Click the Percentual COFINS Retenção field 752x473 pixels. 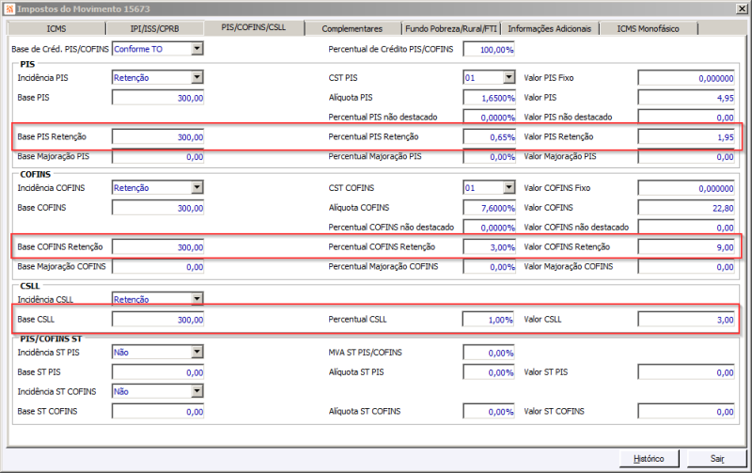click(x=489, y=247)
